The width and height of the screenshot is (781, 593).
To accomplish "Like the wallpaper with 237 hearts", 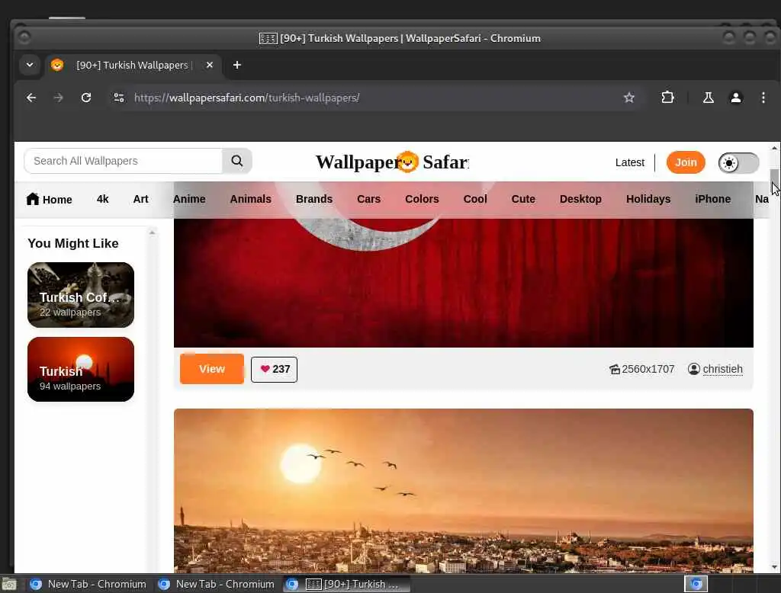I will click(274, 370).
